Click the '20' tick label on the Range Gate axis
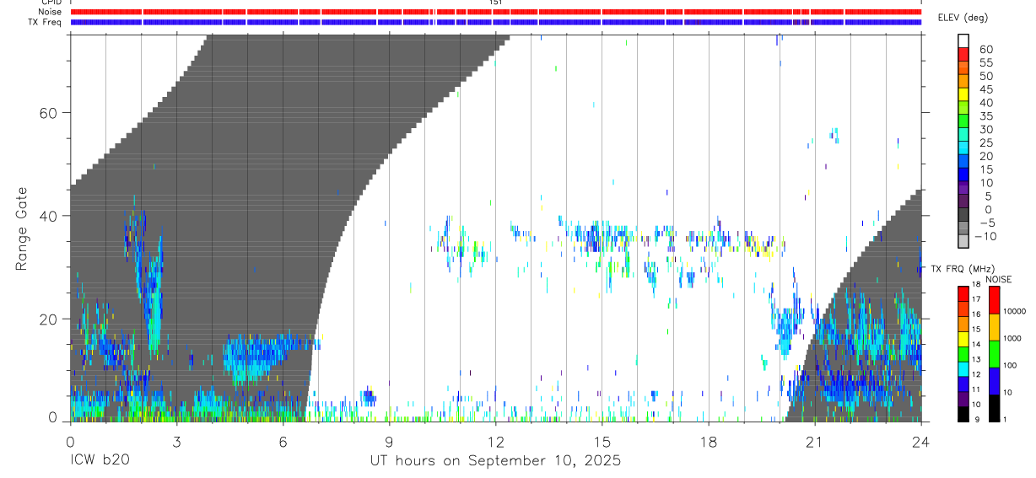1036x478 pixels. tap(51, 319)
